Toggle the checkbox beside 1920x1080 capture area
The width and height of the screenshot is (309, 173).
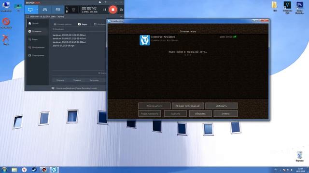click(x=28, y=17)
